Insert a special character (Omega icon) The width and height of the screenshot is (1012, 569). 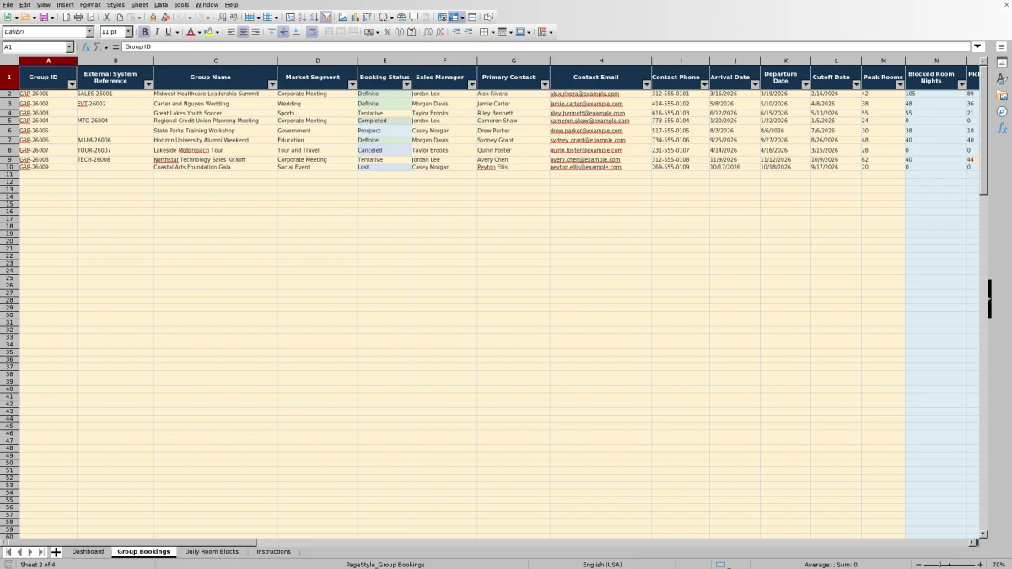pyautogui.click(x=383, y=17)
